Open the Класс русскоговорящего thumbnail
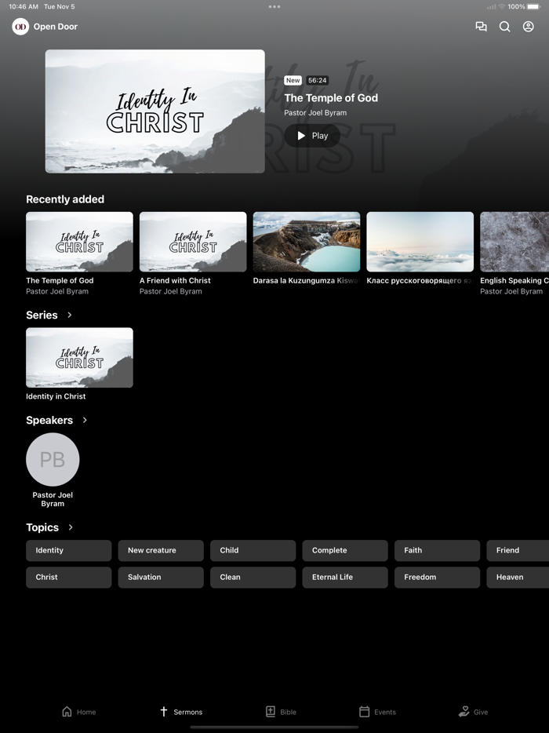 point(420,242)
